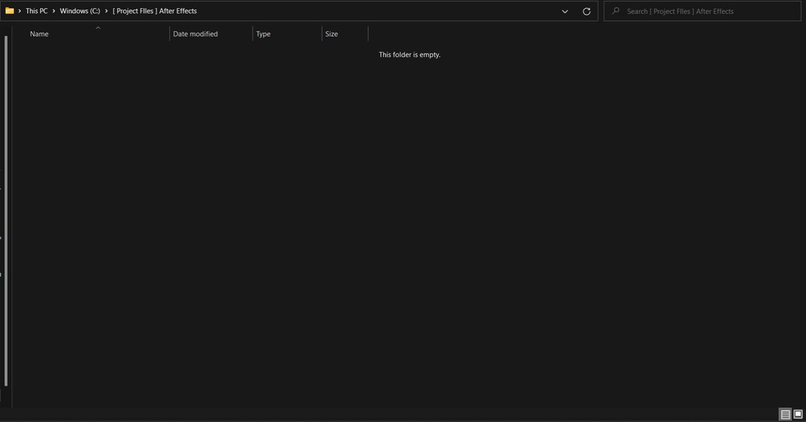This screenshot has height=422, width=806.
Task: Refresh the current folder view
Action: [x=586, y=11]
